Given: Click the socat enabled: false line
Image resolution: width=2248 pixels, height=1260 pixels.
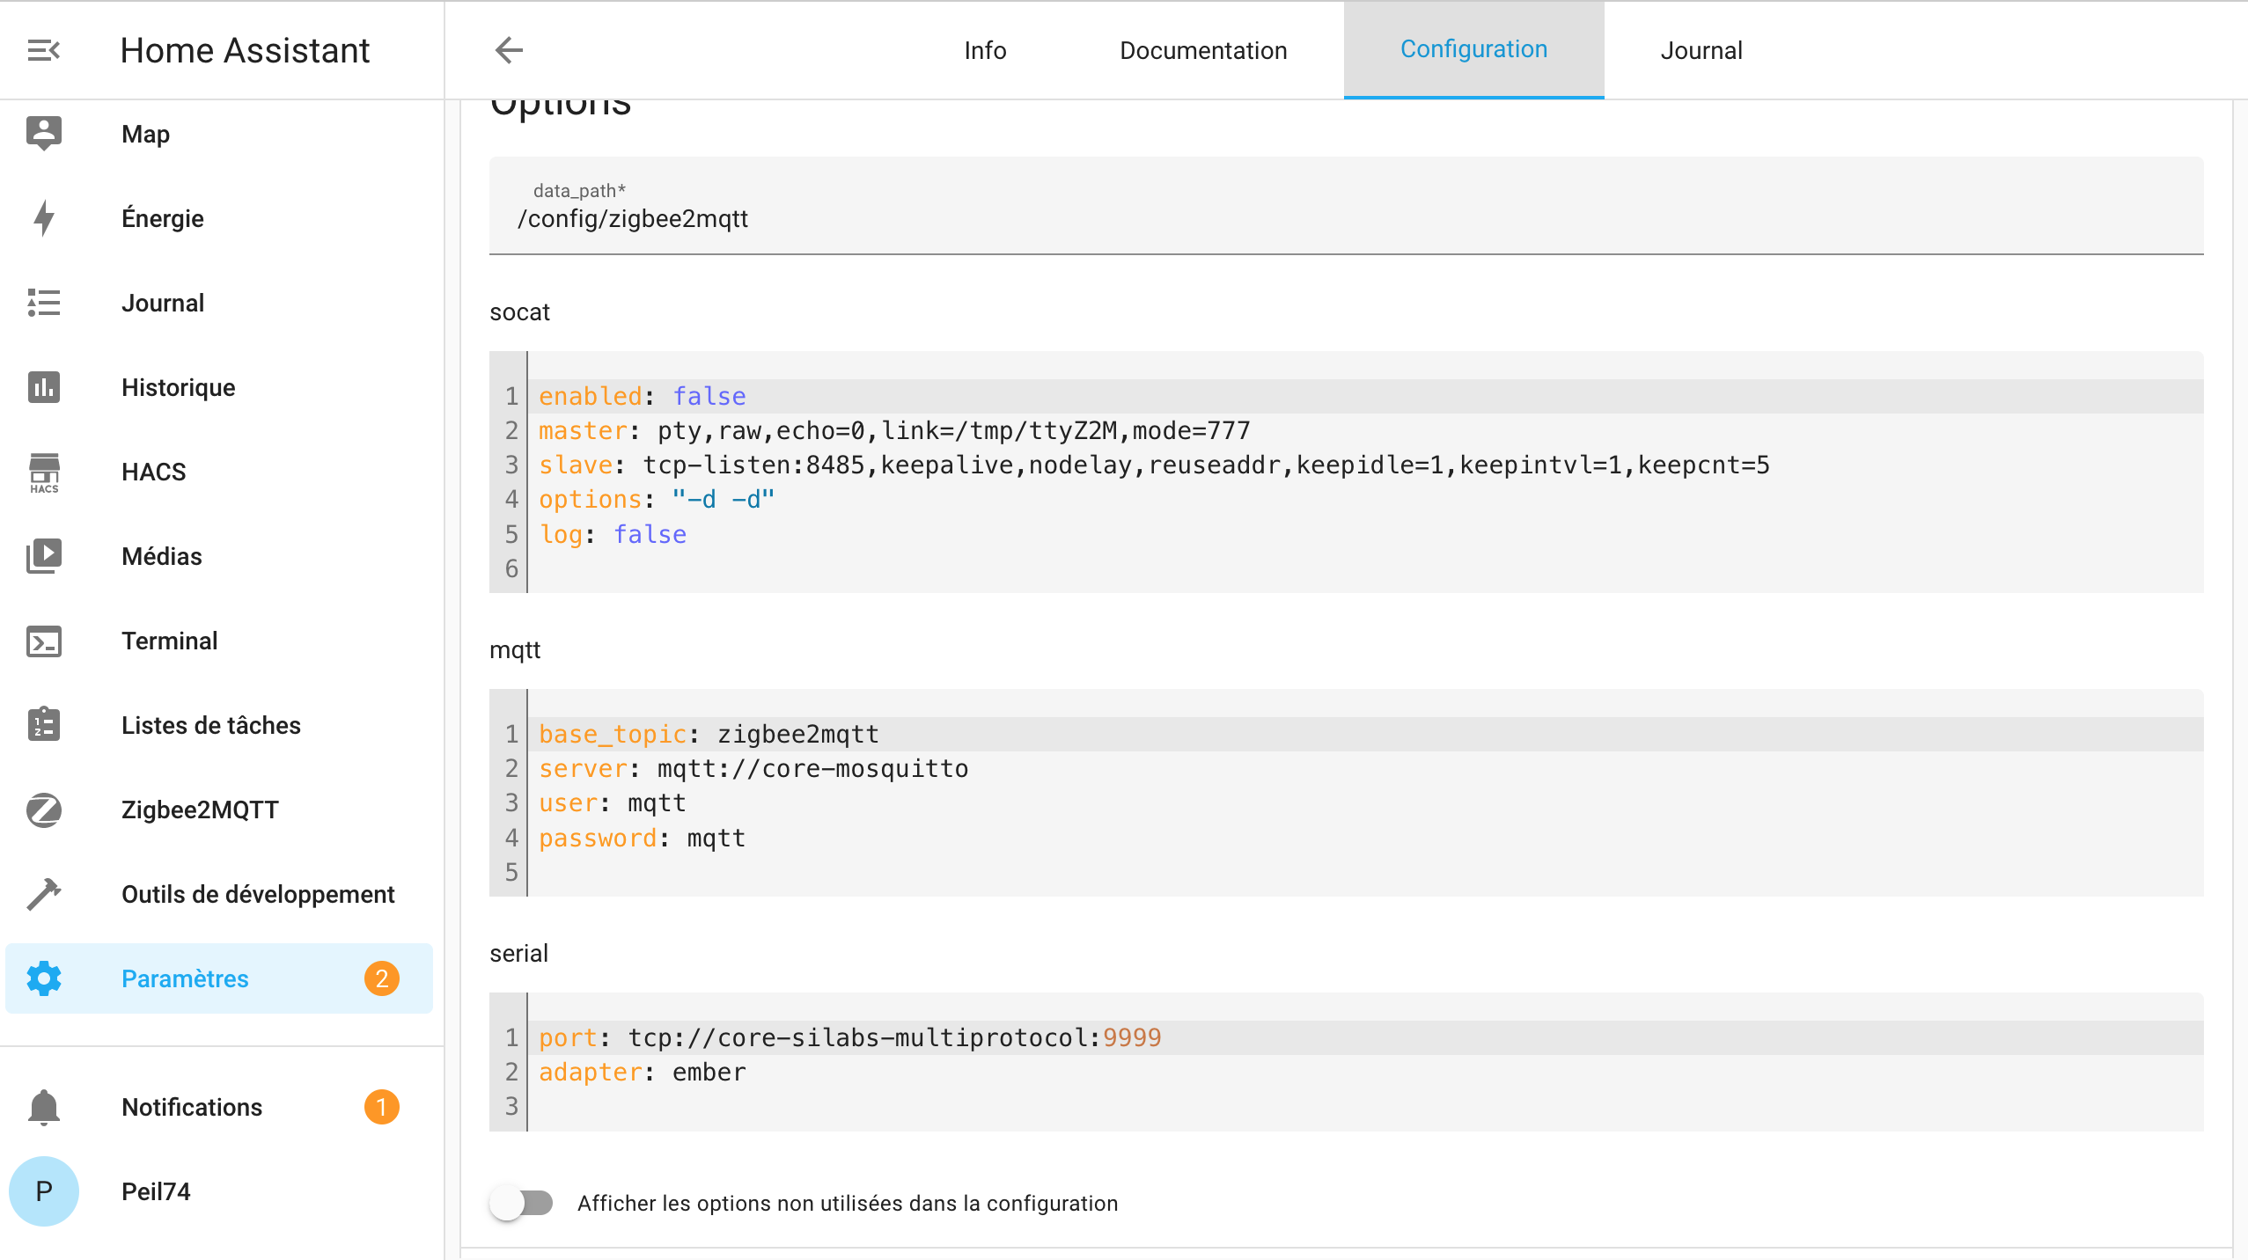Looking at the screenshot, I should (643, 396).
